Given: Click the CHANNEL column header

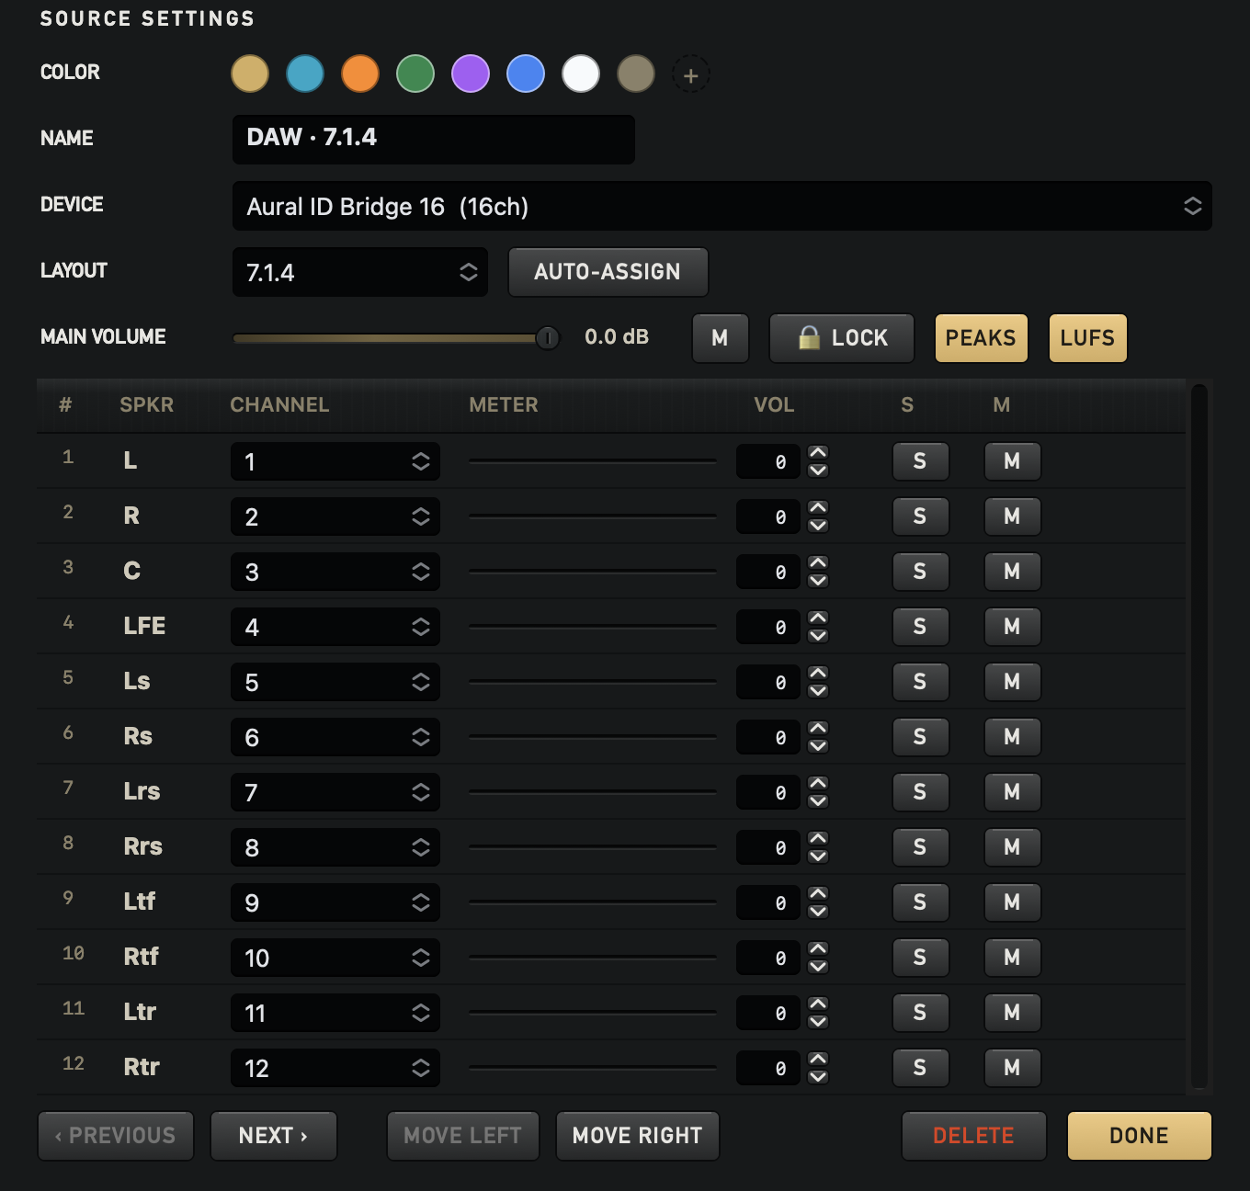Looking at the screenshot, I should (x=279, y=405).
